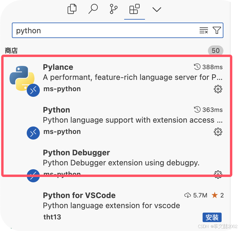The width and height of the screenshot is (243, 231).
Task: Open the Python extension gear menu
Action: click(218, 132)
